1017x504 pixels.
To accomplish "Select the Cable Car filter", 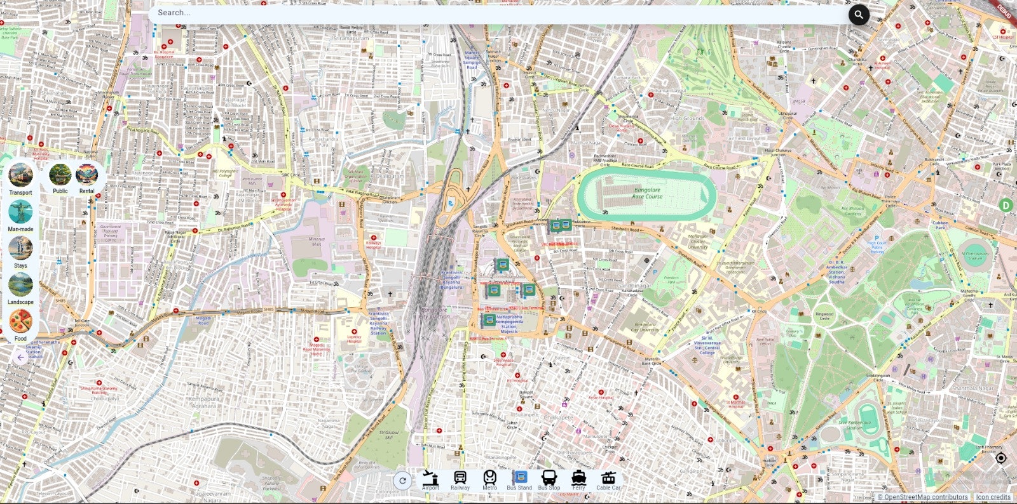I will pyautogui.click(x=608, y=479).
